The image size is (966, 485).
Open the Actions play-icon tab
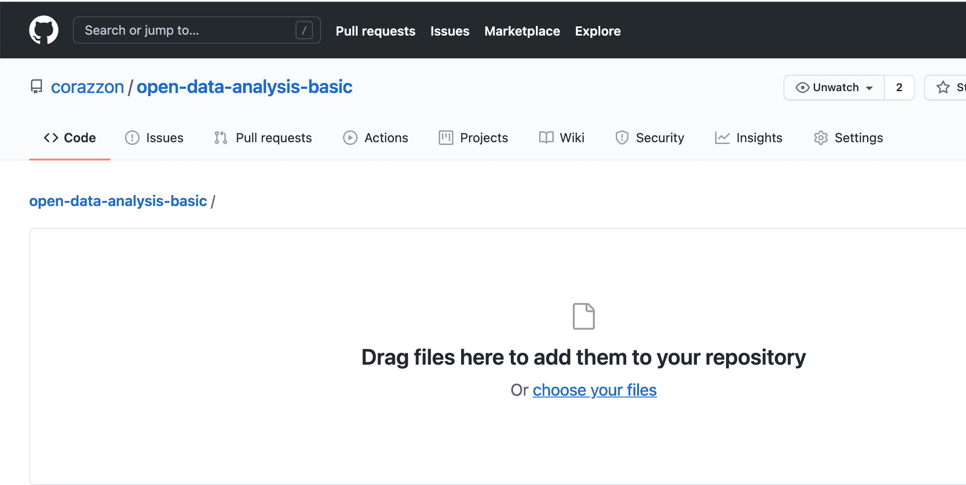point(375,138)
